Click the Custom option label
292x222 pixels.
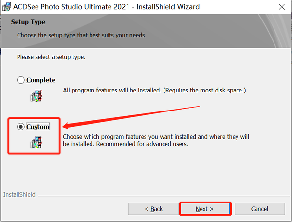point(38,127)
